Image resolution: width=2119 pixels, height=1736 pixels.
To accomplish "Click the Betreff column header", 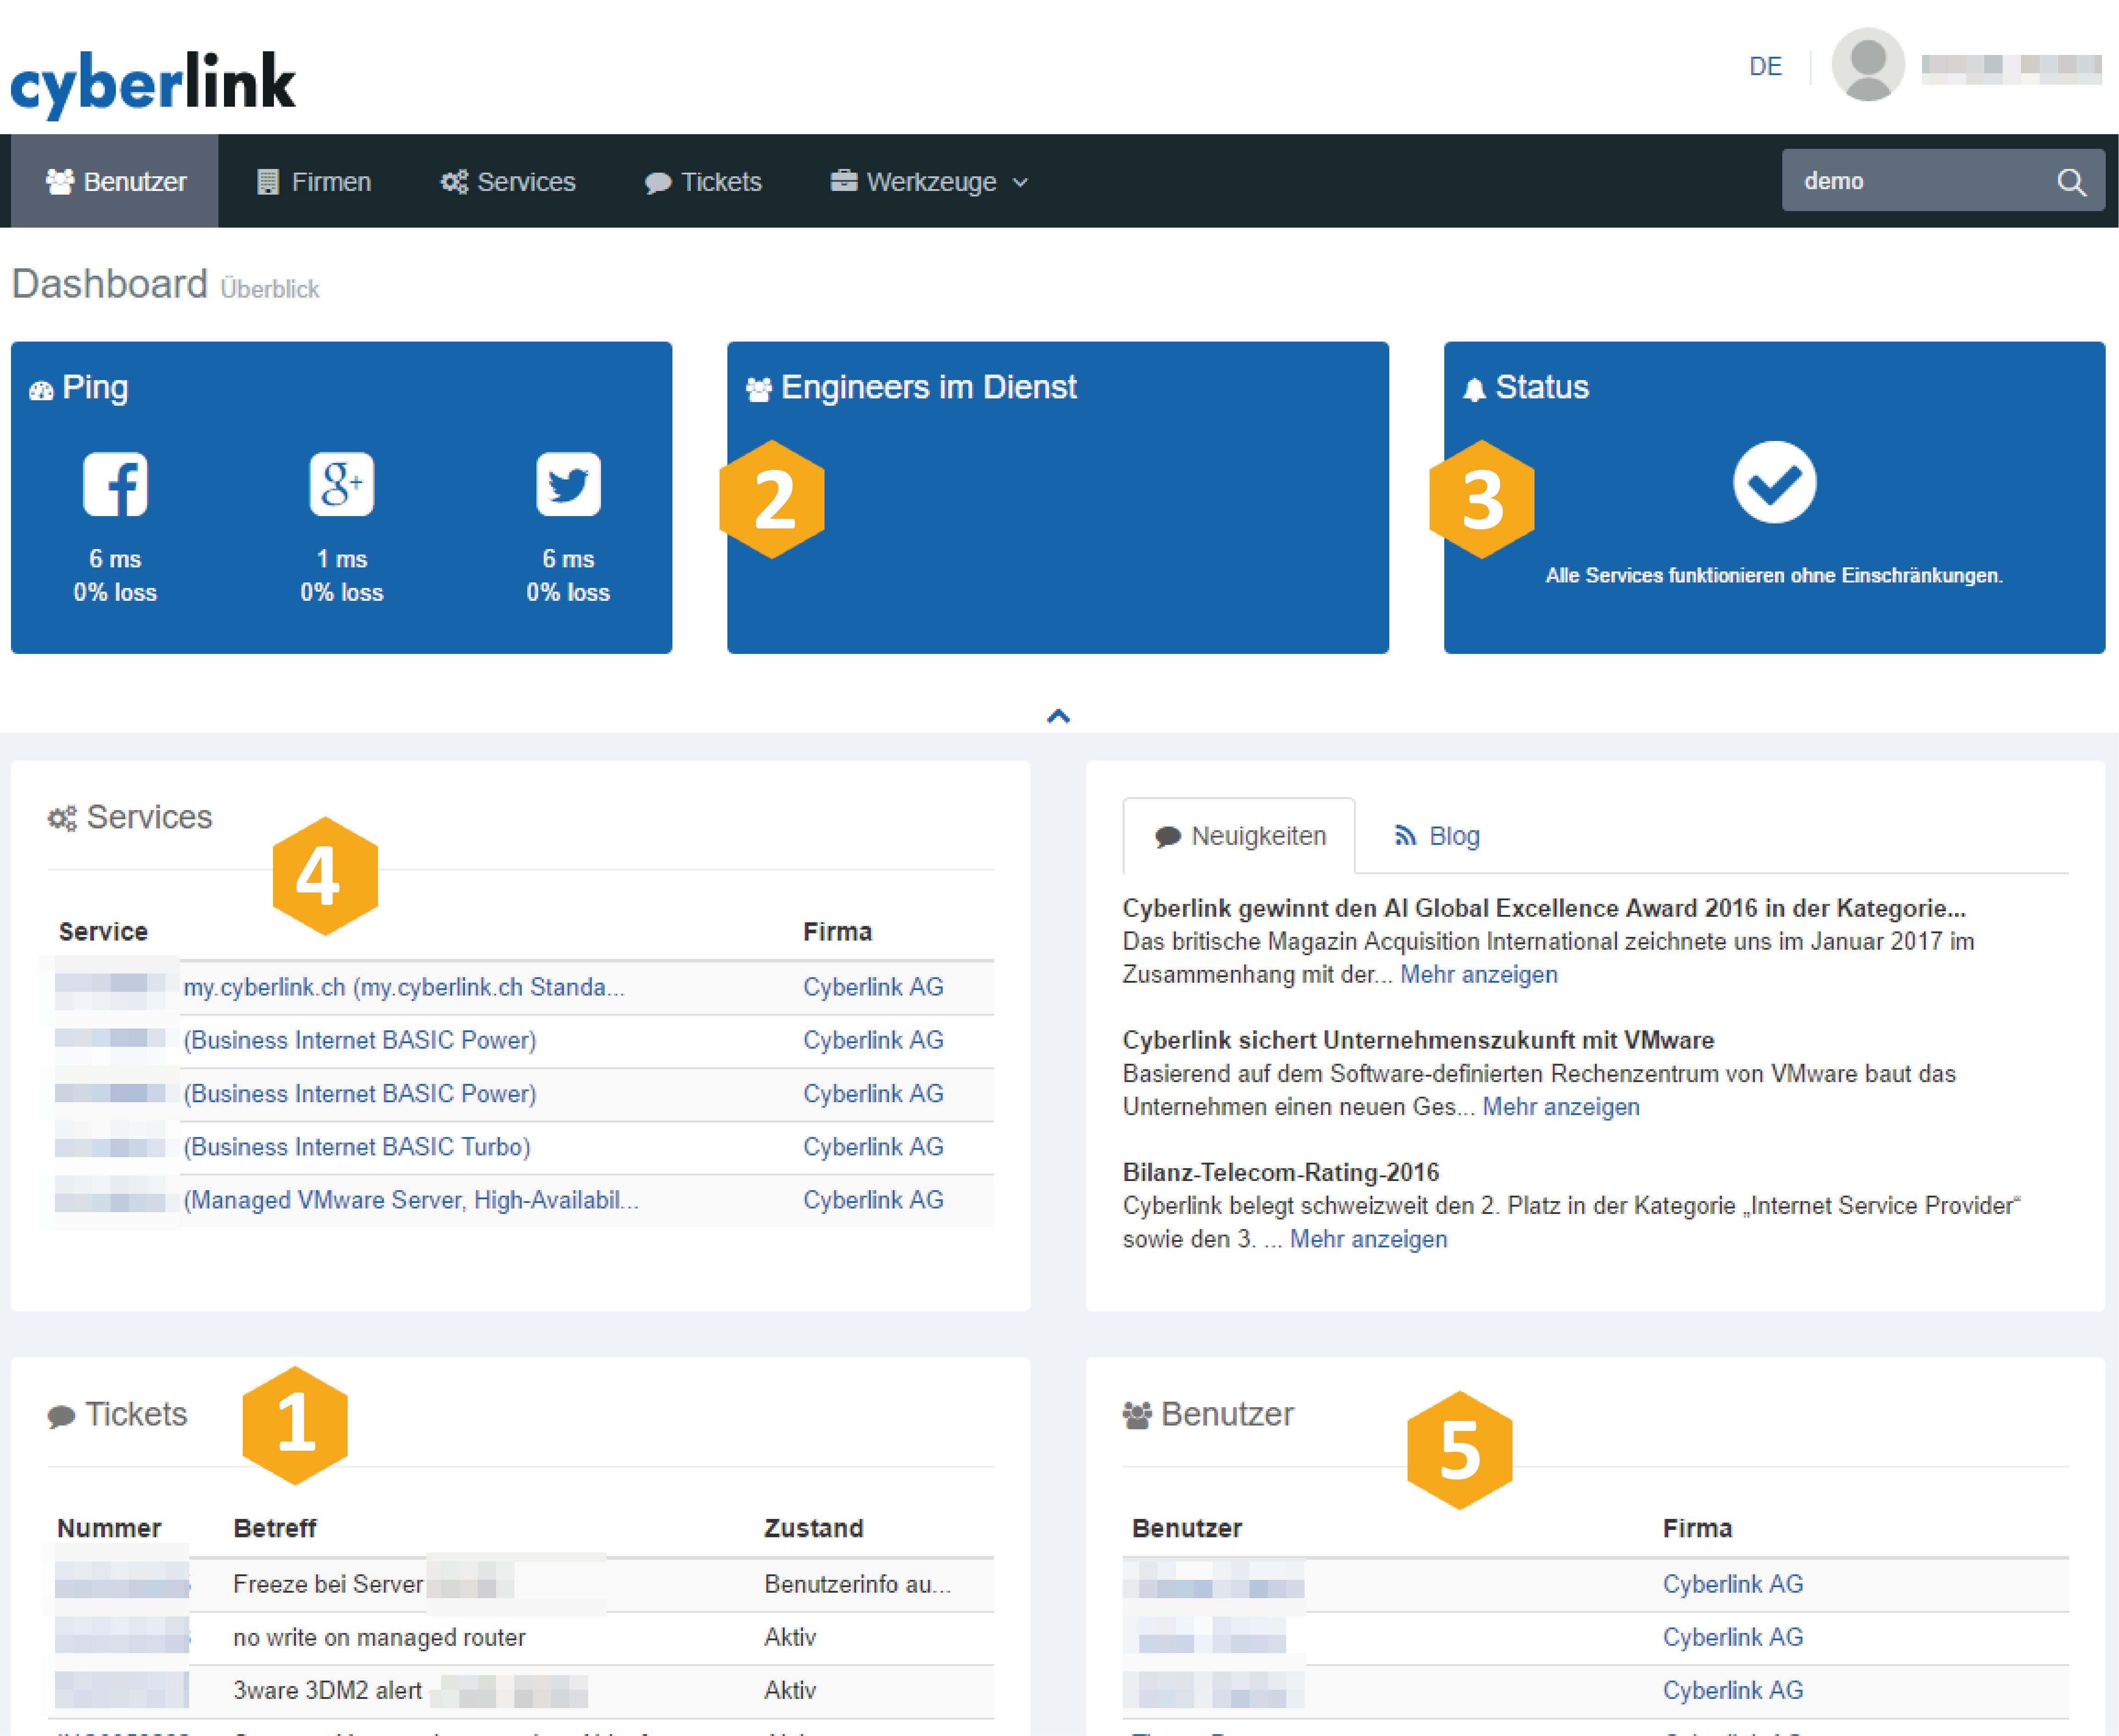I will (275, 1528).
